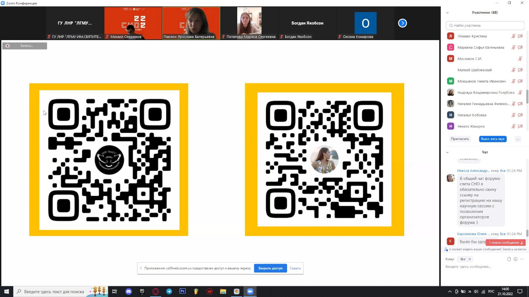Click camera-off icon for Наталья Кобзева
The image size is (529, 297).
click(x=520, y=115)
